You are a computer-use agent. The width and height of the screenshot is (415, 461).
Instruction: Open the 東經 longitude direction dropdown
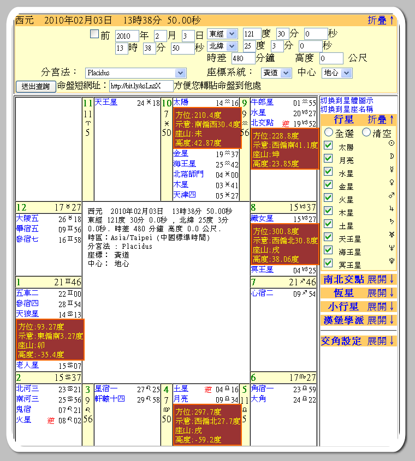point(222,34)
